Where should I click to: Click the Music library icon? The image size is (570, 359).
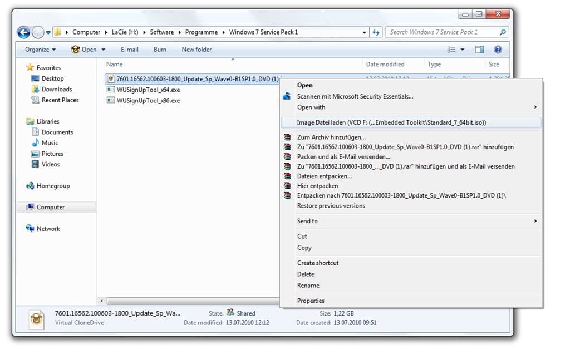pos(36,143)
